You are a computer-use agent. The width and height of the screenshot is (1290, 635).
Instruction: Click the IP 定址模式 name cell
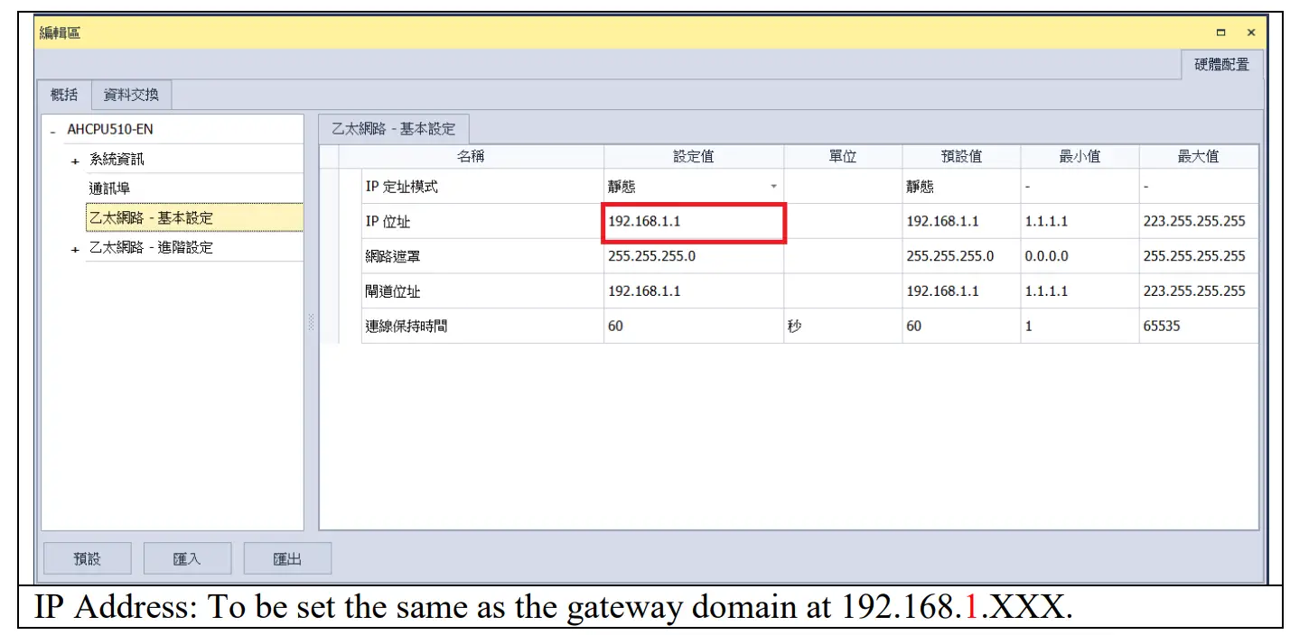click(x=482, y=187)
